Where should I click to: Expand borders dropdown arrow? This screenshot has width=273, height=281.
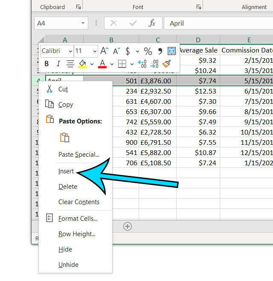pos(132,64)
